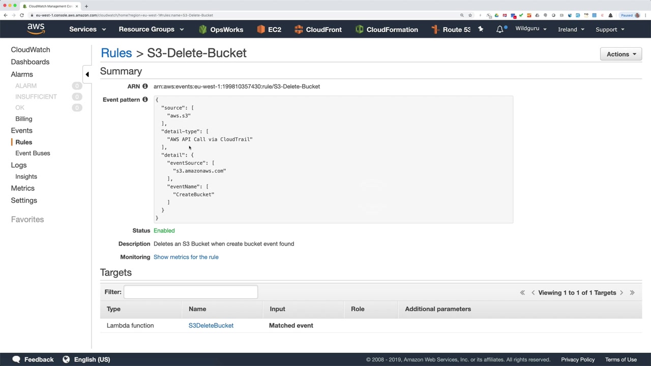Screen dimensions: 651x366
Task: Open the notifications bell
Action: tap(500, 29)
